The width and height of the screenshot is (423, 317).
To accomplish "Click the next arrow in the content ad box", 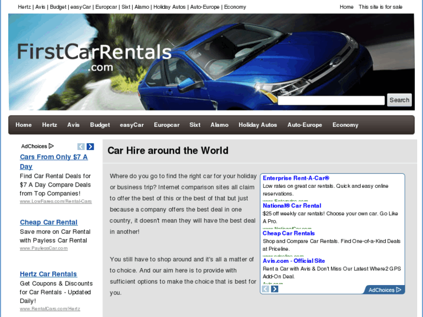I will (275, 289).
